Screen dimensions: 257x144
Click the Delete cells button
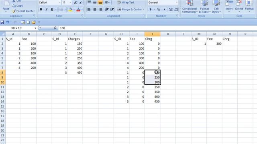[239, 7]
